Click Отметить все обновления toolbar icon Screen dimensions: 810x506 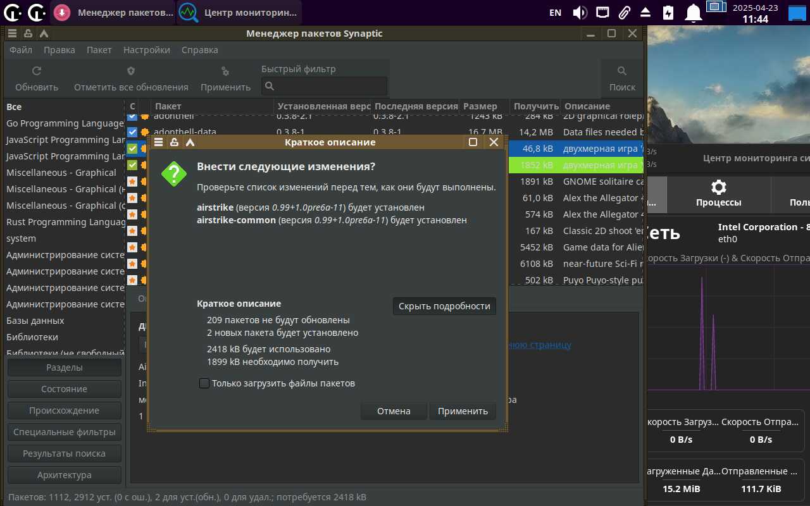point(131,71)
